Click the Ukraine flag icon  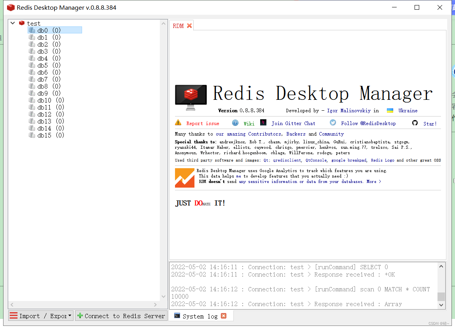(390, 110)
